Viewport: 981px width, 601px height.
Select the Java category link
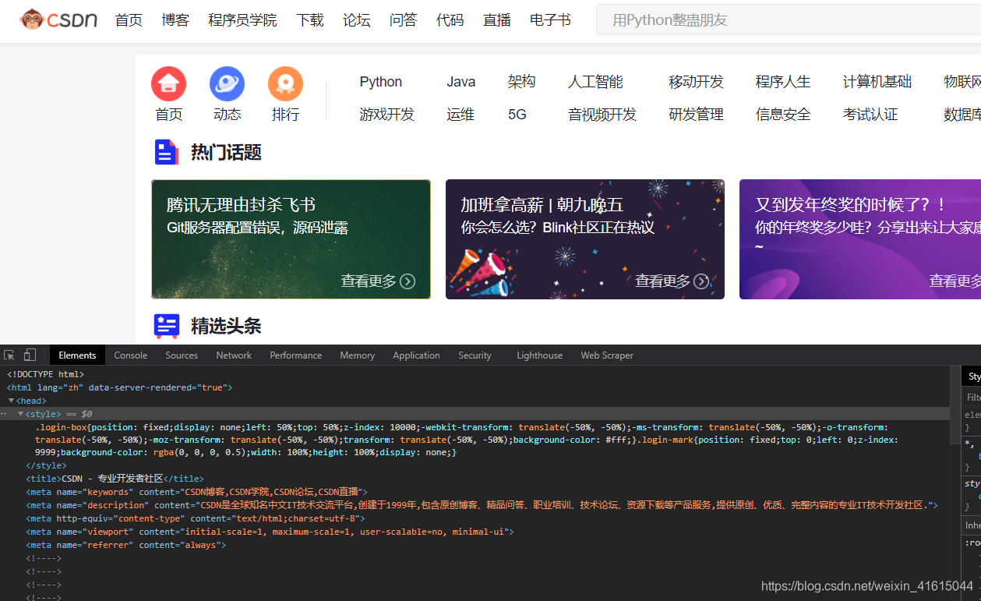(x=461, y=82)
